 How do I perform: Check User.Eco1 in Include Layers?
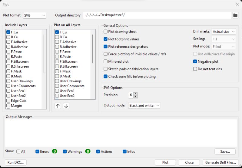click(x=8, y=91)
